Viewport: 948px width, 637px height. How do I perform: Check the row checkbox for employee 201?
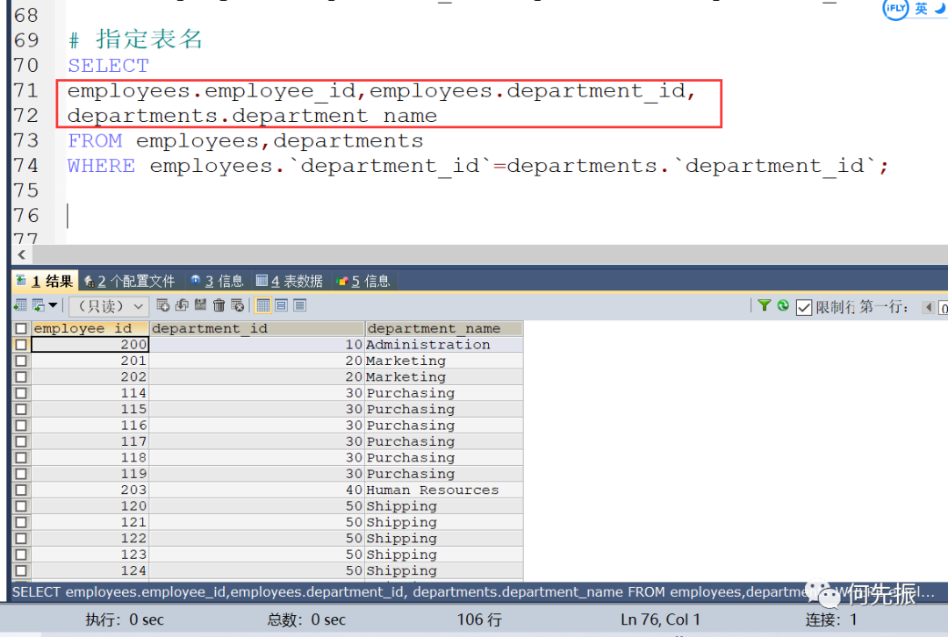(21, 361)
